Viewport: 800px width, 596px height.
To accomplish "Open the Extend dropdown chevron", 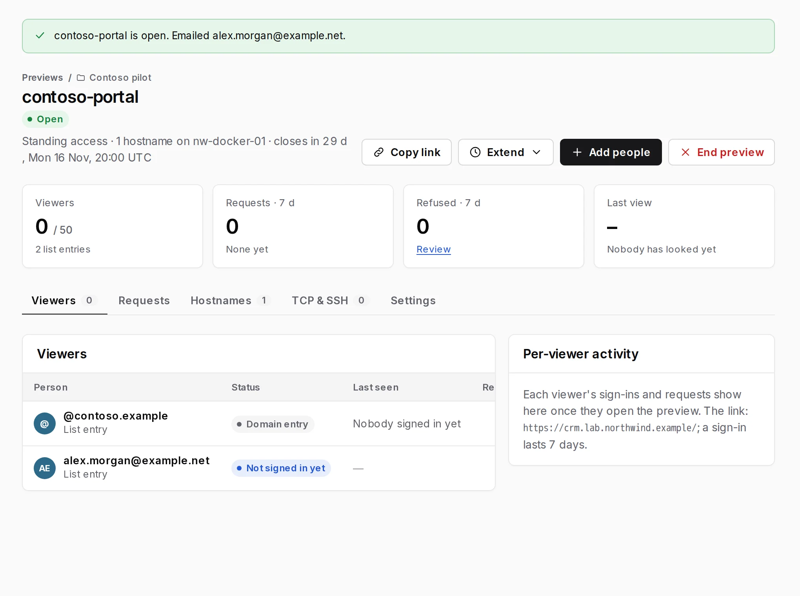I will (x=537, y=152).
